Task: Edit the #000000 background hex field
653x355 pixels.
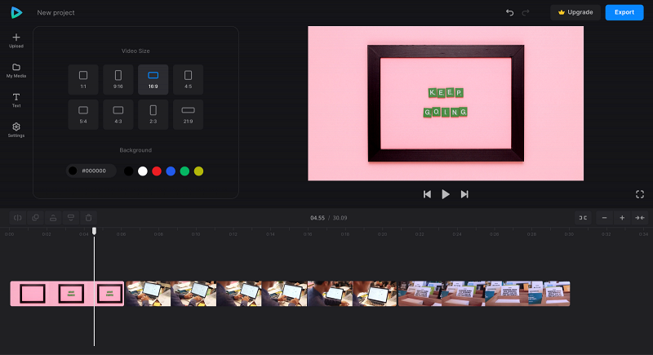Action: pos(91,171)
